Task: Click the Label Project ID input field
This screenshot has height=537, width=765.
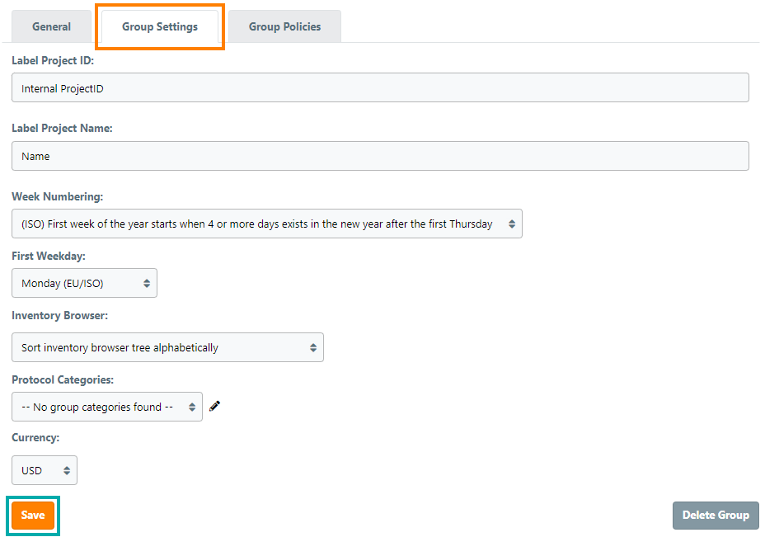Action: pyautogui.click(x=380, y=88)
